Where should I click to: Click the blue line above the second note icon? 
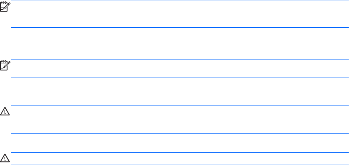pos(180,59)
